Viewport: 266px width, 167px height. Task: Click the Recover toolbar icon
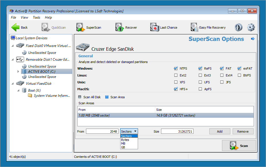pos(120,27)
